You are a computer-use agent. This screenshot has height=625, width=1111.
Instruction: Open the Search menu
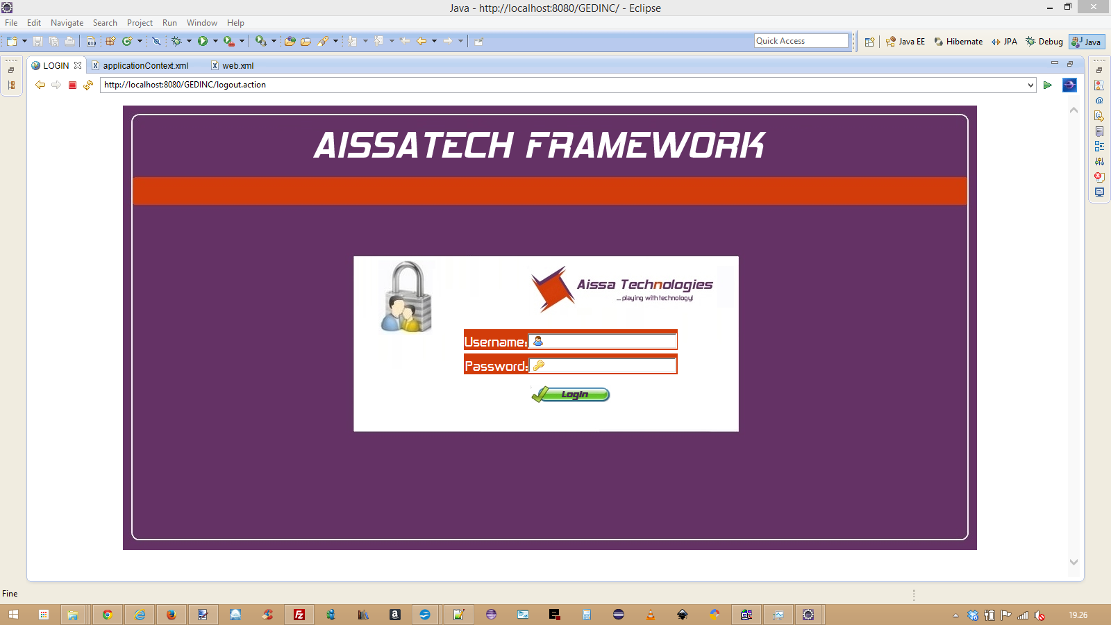105,23
